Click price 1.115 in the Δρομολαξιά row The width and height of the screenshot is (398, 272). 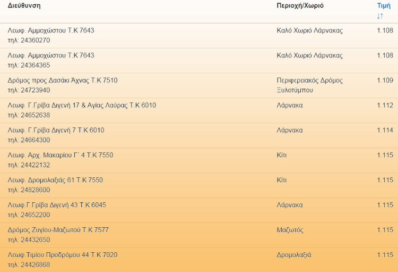[x=385, y=254]
